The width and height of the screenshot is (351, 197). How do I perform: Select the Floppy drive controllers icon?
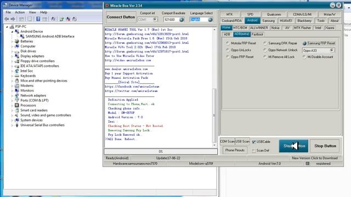pos(17,61)
